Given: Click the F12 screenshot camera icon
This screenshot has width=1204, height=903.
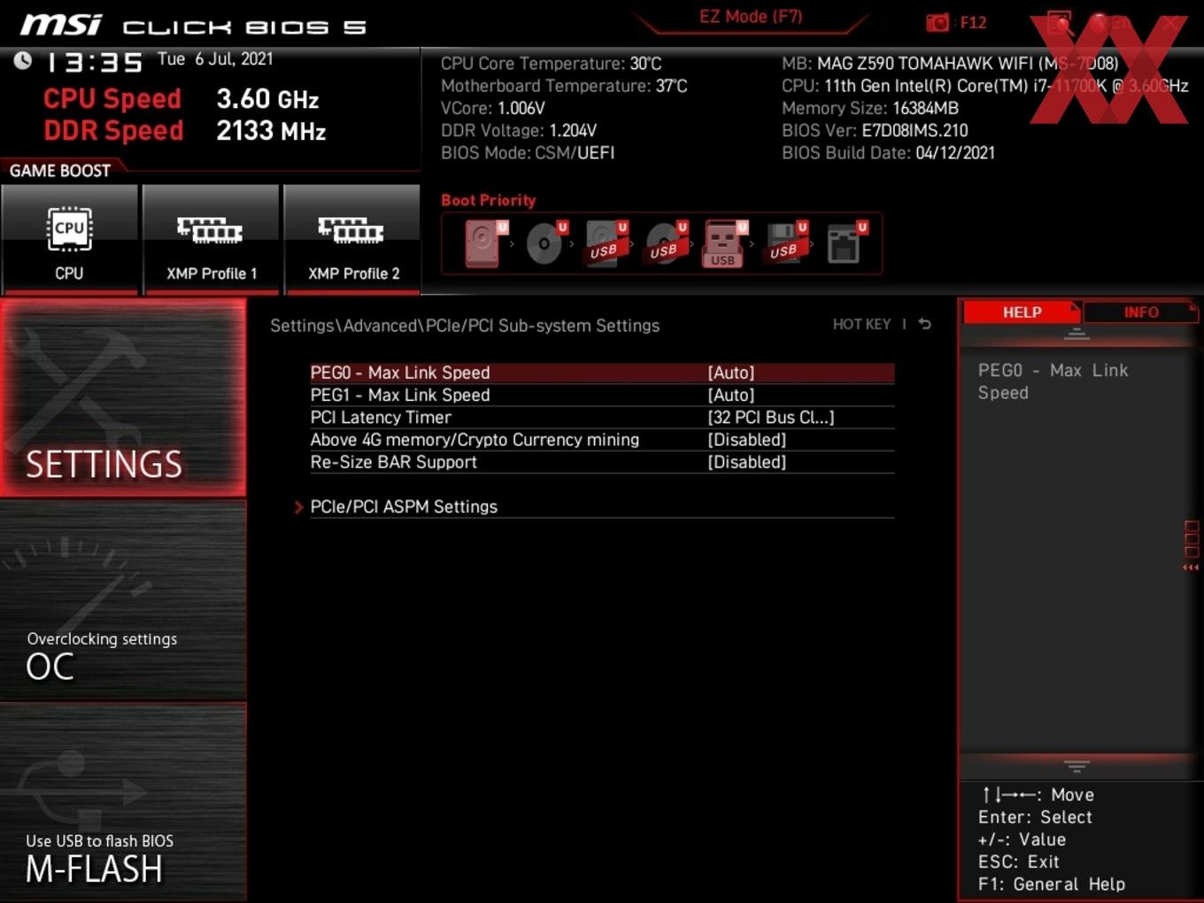Looking at the screenshot, I should pyautogui.click(x=938, y=22).
